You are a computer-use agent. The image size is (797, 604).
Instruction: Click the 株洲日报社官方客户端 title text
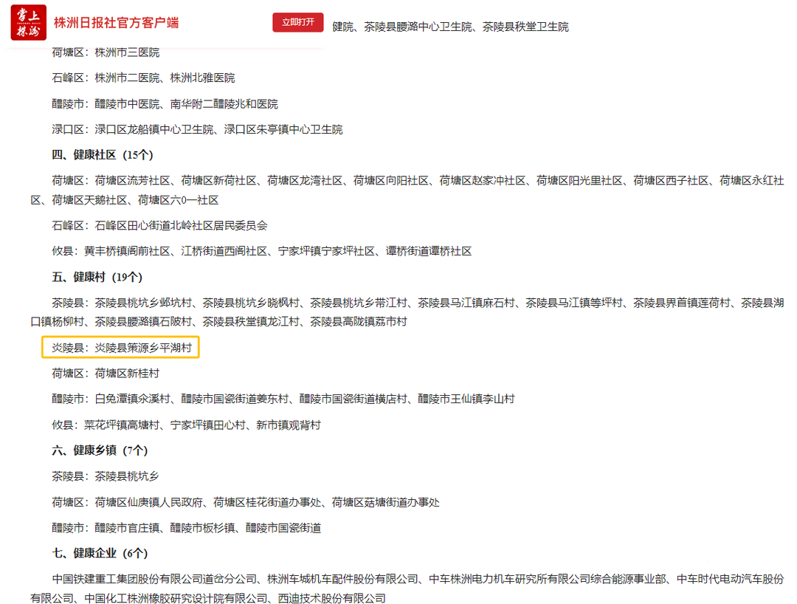(x=116, y=23)
